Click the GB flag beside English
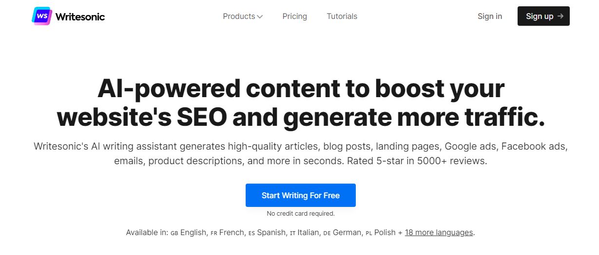 (x=174, y=233)
